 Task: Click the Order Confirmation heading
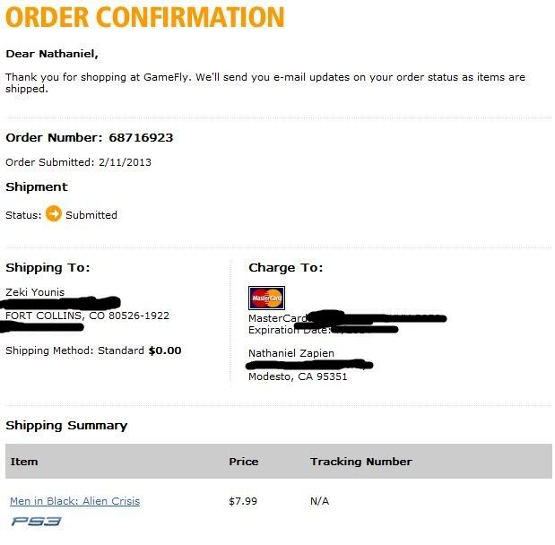(x=144, y=17)
